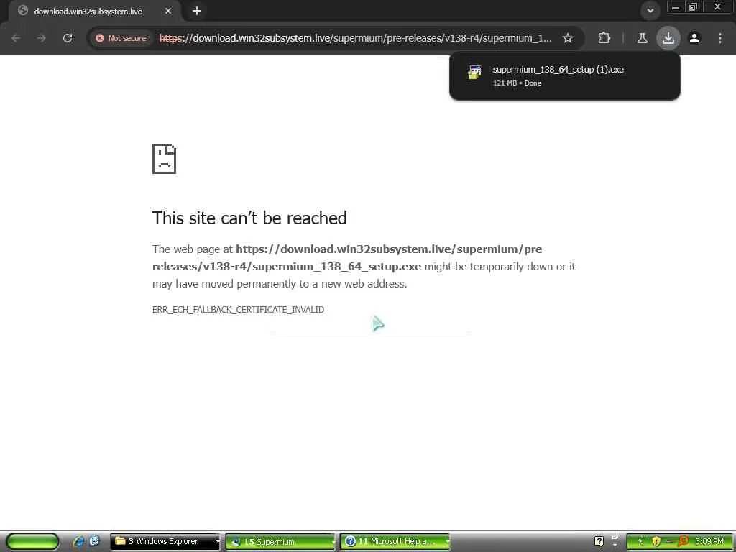Select the download.win32subsystem.live tab

point(88,11)
